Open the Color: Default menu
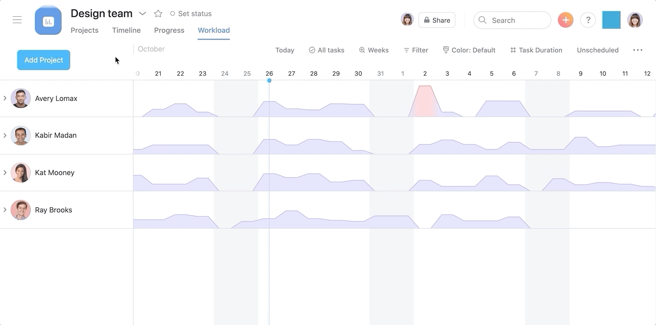656x325 pixels. point(469,50)
